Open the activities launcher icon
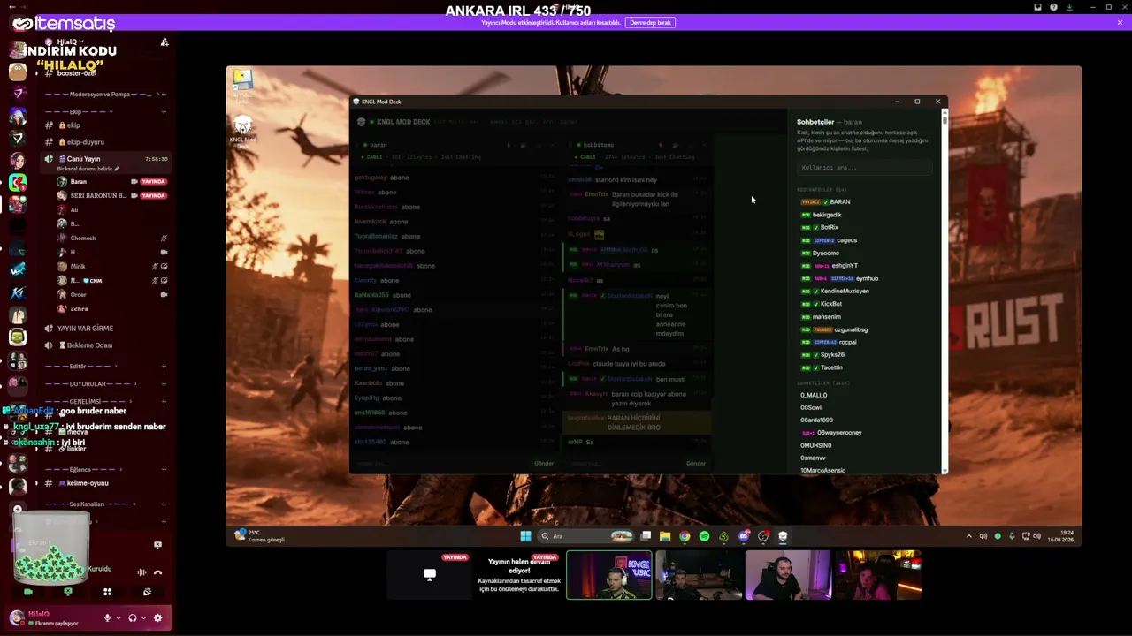Screen dimensions: 1132x636 (107, 592)
